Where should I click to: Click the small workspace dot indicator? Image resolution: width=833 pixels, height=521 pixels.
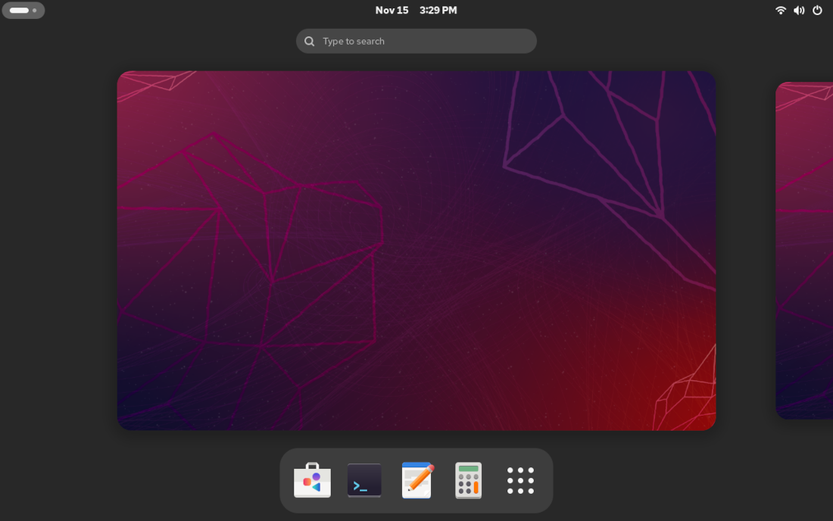(x=35, y=10)
